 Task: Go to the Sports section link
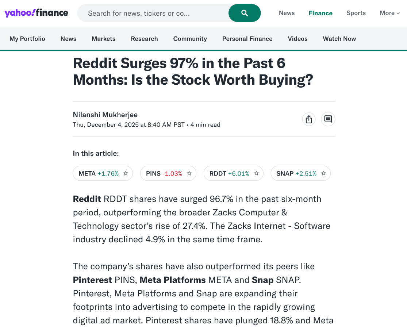pyautogui.click(x=356, y=13)
